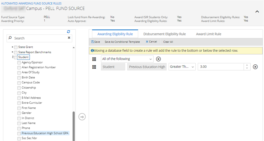The height and width of the screenshot is (141, 264).
Task: Check the Agency/Sponsor checkbox
Action: coord(19,63)
